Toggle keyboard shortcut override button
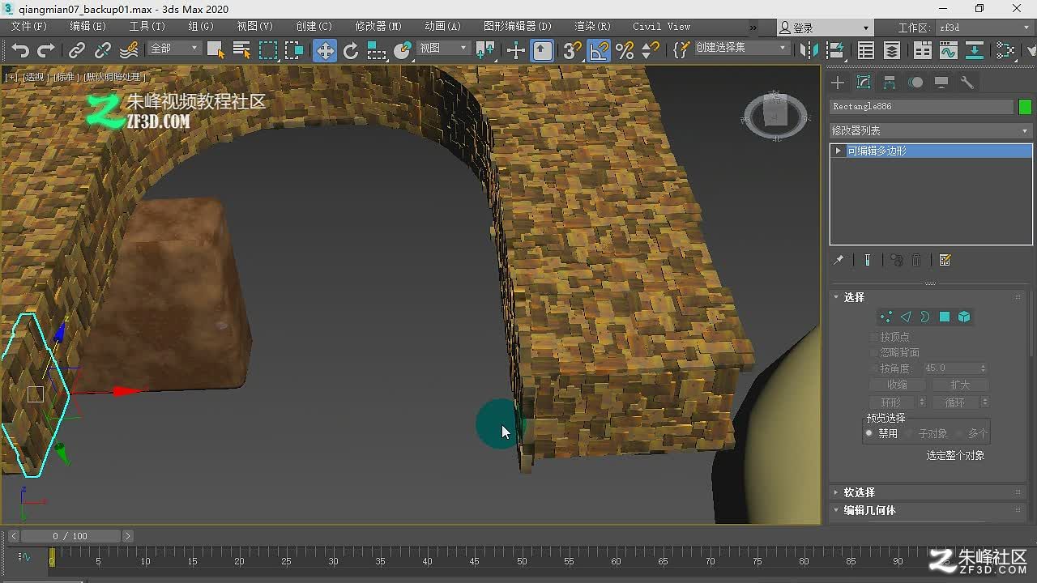 [542, 51]
